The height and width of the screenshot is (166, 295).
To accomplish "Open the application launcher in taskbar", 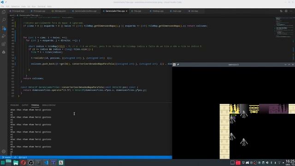I will coord(3,163).
